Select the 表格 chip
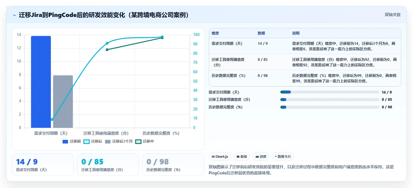The height and width of the screenshot is (188, 413). [242, 157]
